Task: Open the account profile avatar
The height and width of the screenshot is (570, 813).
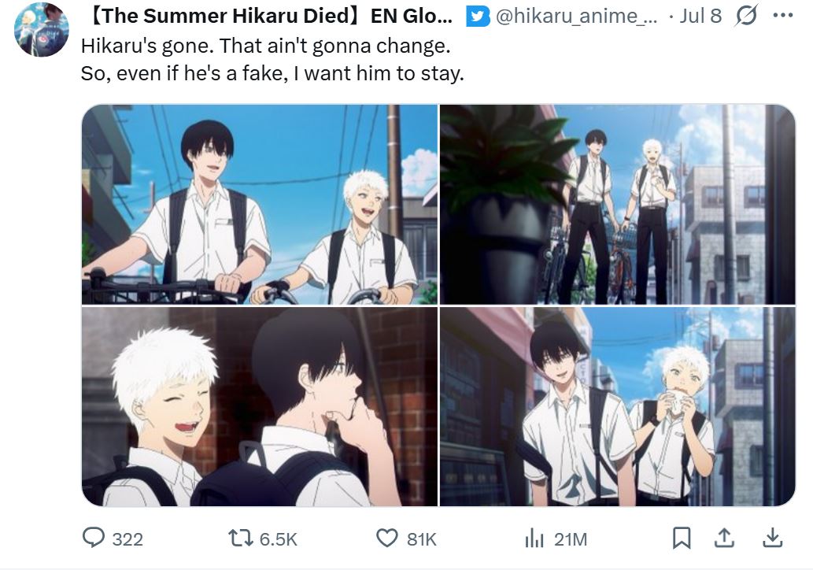Action: click(x=42, y=29)
